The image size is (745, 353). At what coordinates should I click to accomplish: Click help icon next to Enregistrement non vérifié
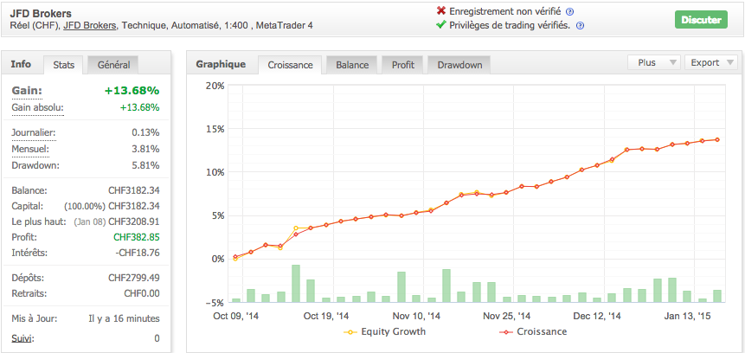[x=570, y=12]
